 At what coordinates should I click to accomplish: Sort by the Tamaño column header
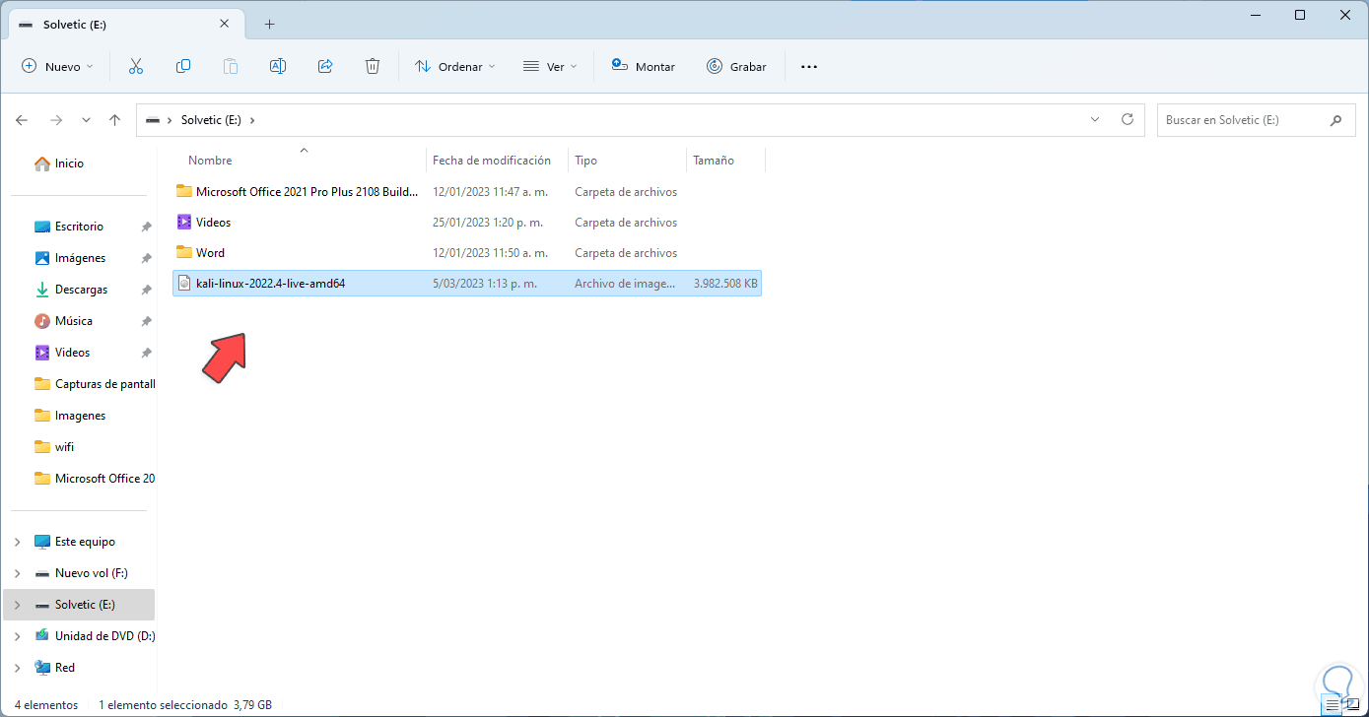pos(714,161)
